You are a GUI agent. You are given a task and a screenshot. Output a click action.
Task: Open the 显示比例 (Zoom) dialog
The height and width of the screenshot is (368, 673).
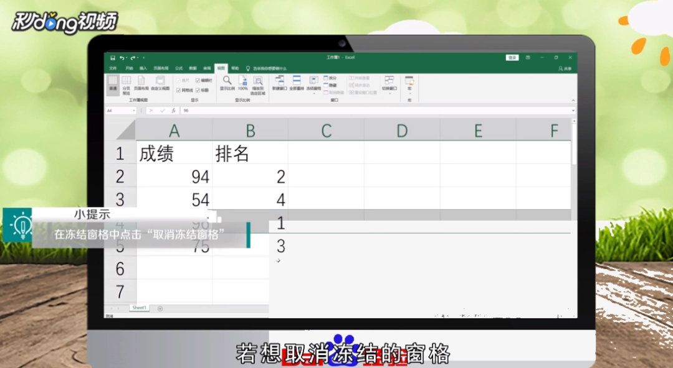pyautogui.click(x=227, y=83)
